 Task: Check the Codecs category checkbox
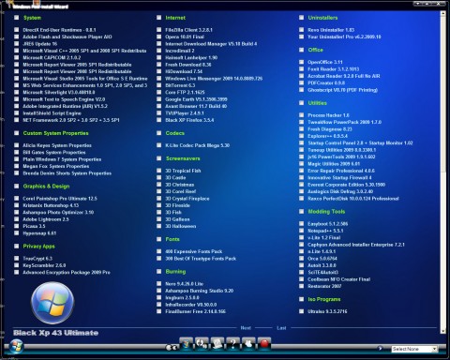(x=159, y=133)
